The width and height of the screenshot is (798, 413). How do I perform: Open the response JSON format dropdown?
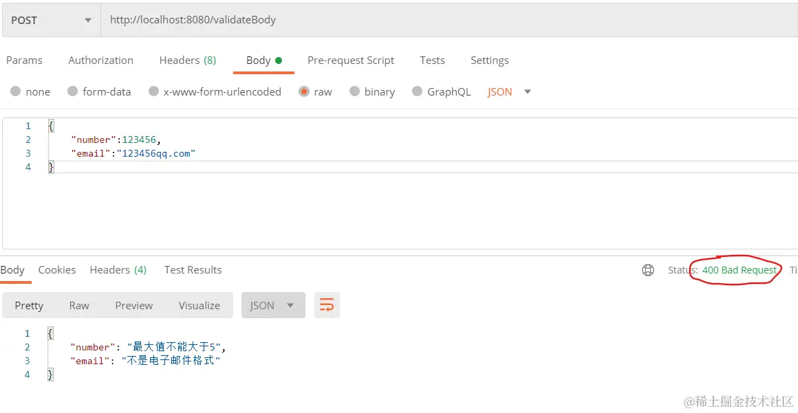pyautogui.click(x=273, y=305)
